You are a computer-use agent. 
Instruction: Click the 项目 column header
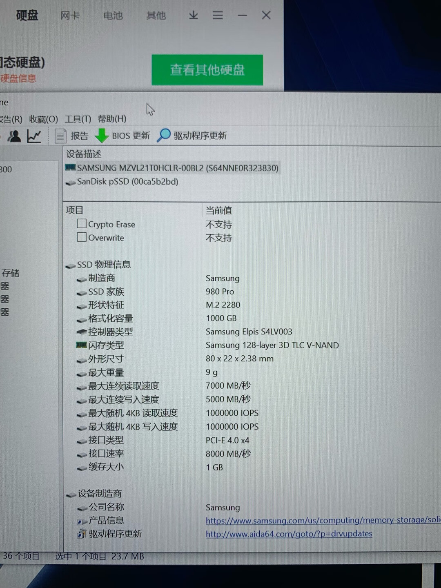click(x=74, y=210)
